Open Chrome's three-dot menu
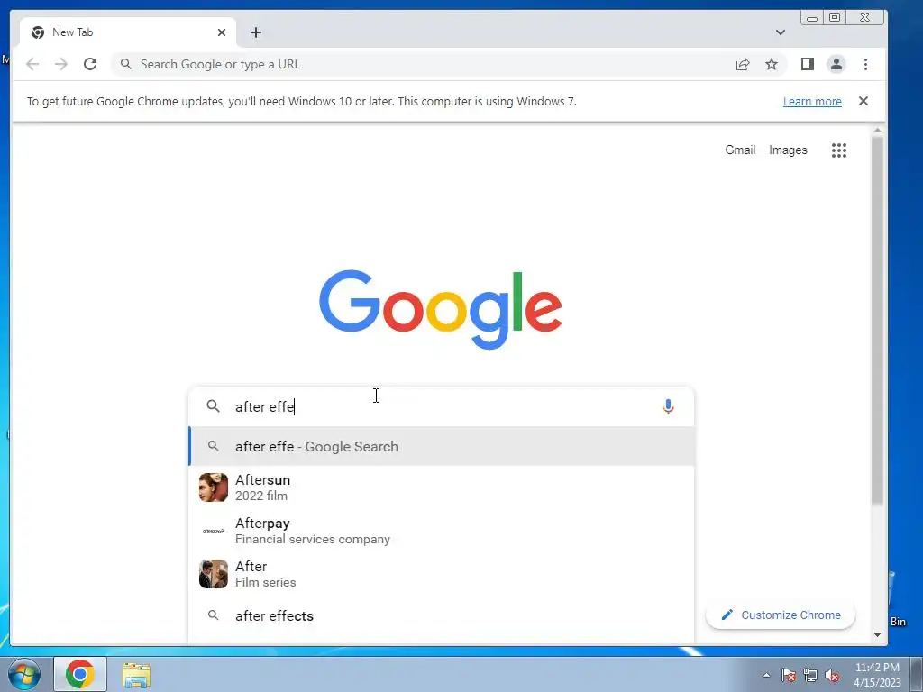923x692 pixels. [x=865, y=64]
